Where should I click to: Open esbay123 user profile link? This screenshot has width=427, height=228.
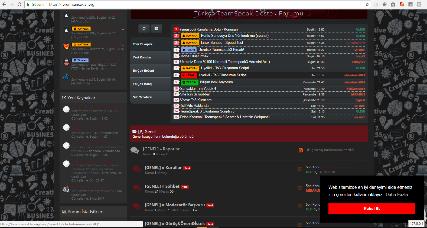358,62
